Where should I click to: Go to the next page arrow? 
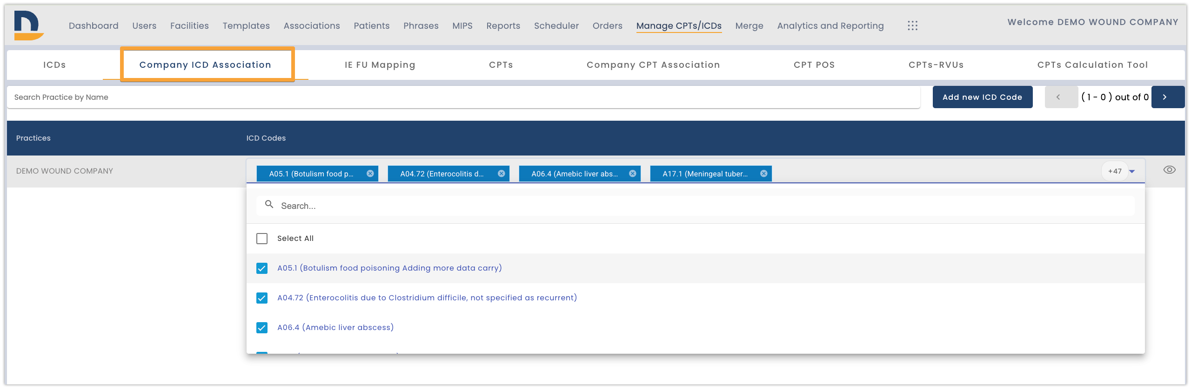(x=1167, y=97)
